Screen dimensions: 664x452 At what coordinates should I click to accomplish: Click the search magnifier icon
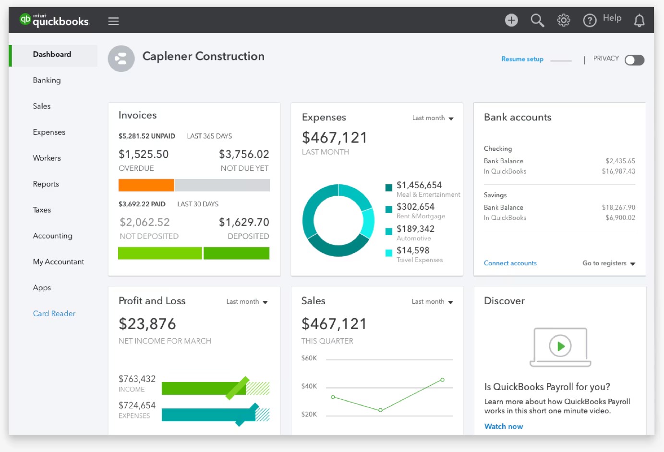tap(537, 21)
